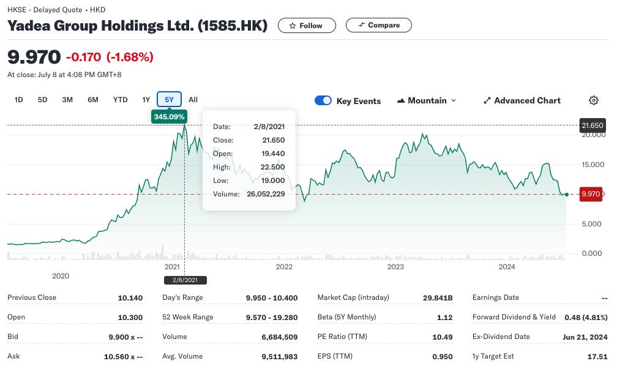This screenshot has width=617, height=369.
Task: Click the Ex-Dividend Date Jun 21, 2024
Action: pos(585,337)
